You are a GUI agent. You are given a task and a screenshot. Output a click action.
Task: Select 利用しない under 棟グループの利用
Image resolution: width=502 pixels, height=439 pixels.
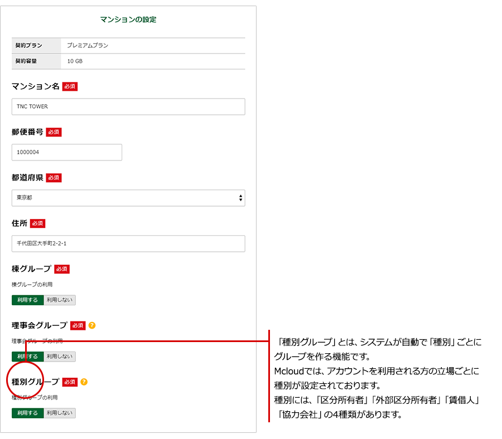pyautogui.click(x=60, y=300)
